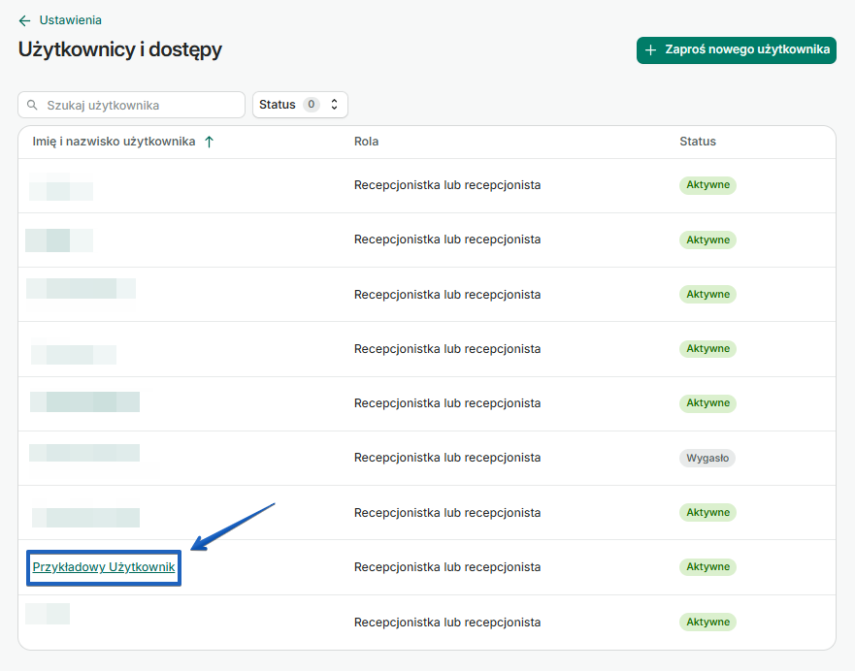Screen dimensions: 855x671
Task: Click the plus icon on the invite button
Action: [x=651, y=49]
